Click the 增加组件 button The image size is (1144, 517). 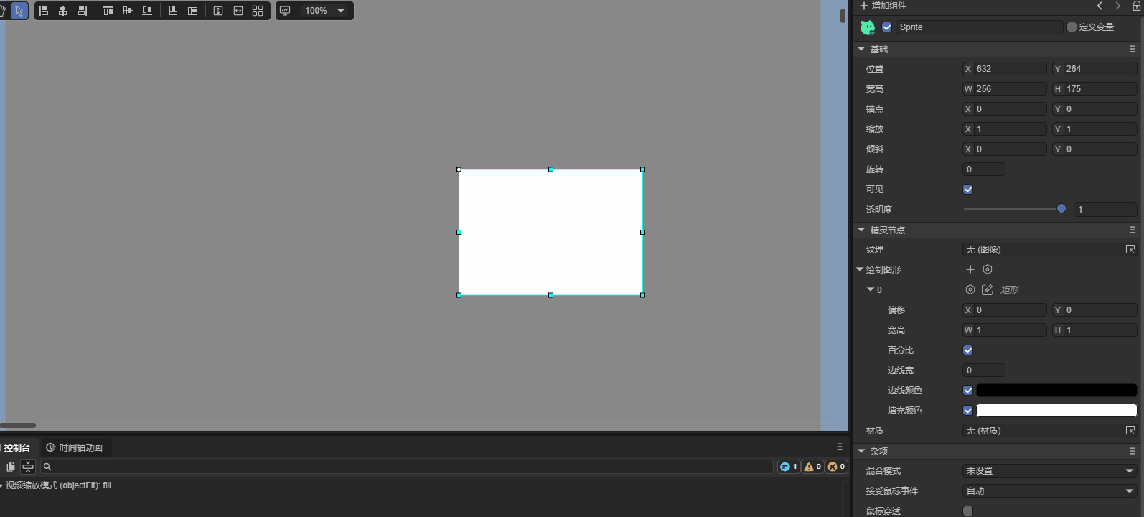click(x=883, y=6)
